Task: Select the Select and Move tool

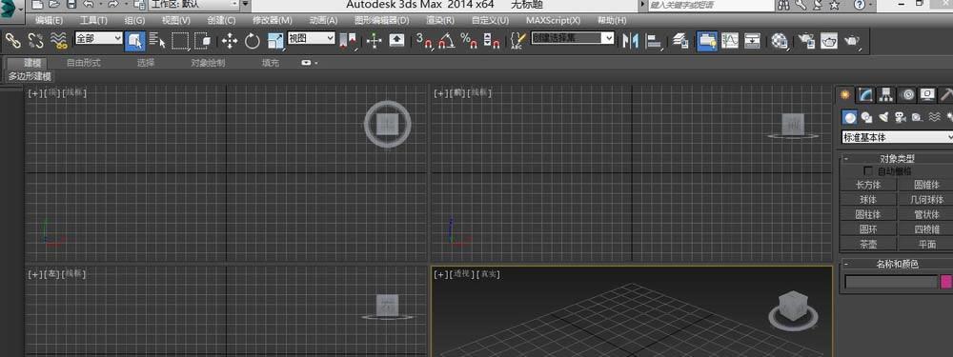Action: tap(229, 41)
